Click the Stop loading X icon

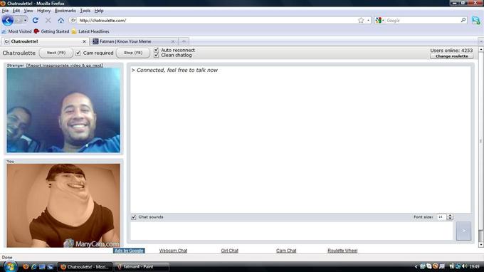[x=48, y=21]
